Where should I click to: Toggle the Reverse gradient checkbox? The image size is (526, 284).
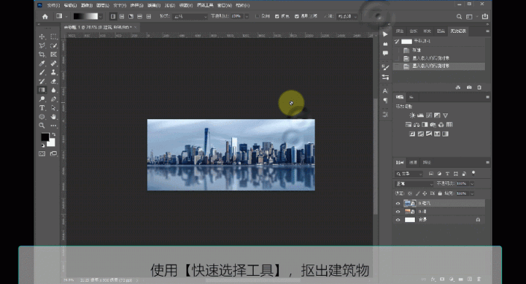coord(257,16)
